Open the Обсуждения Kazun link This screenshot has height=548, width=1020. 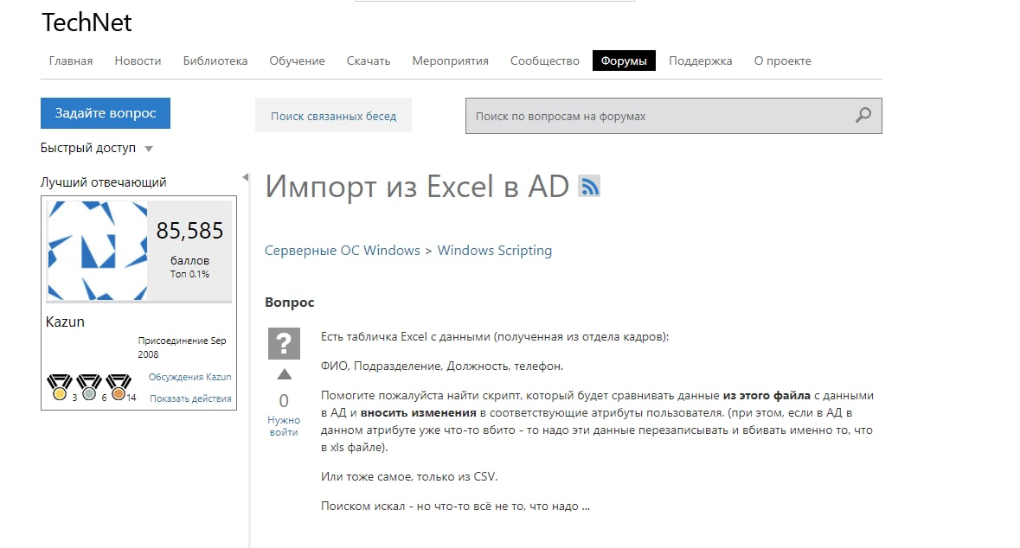pyautogui.click(x=190, y=377)
